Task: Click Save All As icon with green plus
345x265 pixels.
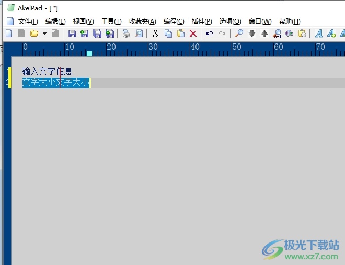Action: (x=110, y=34)
